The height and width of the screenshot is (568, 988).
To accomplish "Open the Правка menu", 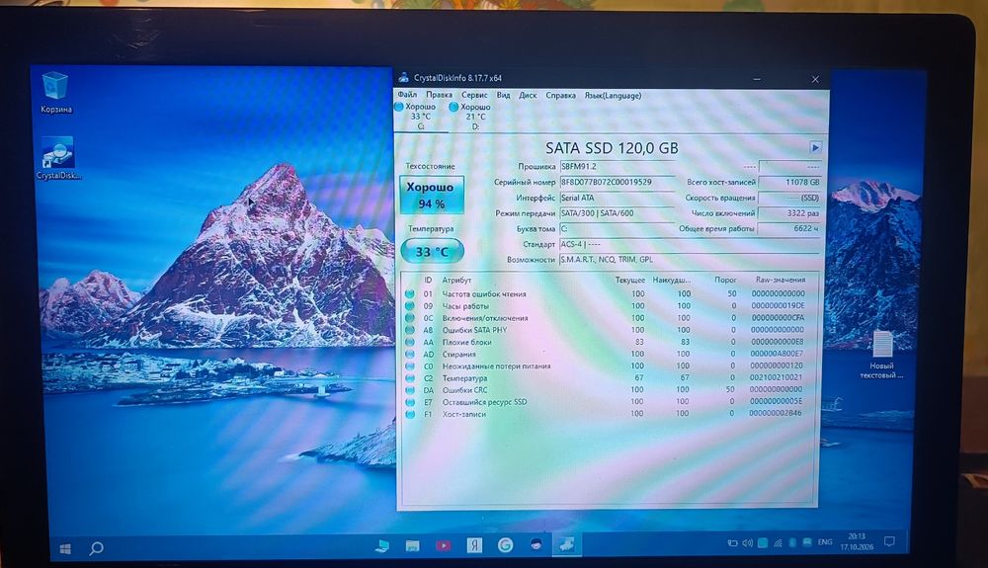I will click(x=440, y=95).
